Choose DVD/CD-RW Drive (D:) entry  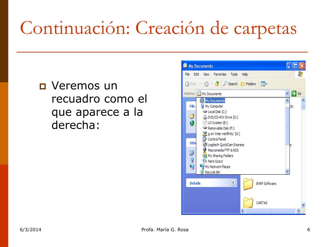coord(223,117)
